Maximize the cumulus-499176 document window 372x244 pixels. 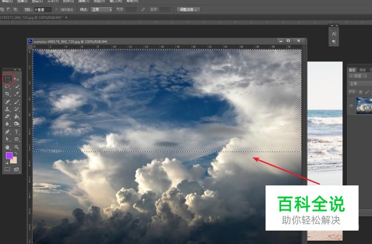point(288,41)
